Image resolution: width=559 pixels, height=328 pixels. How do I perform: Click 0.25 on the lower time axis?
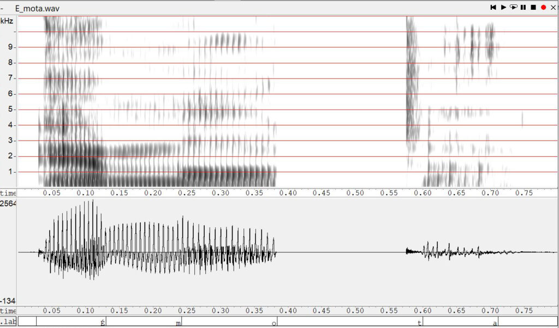[x=187, y=311]
